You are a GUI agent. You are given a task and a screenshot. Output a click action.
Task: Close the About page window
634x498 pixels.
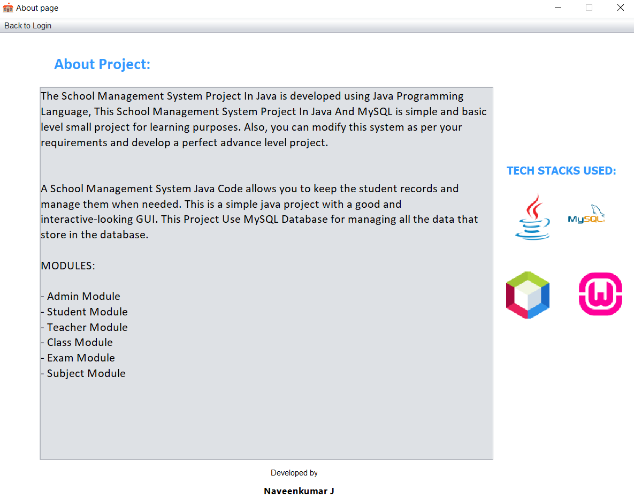(620, 8)
